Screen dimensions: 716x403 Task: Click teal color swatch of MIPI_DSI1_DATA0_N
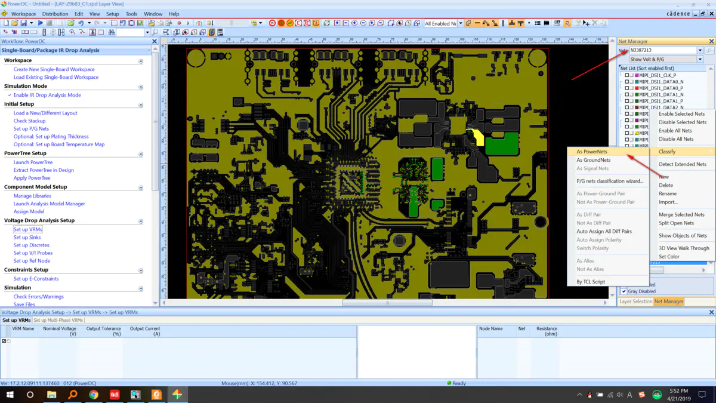(637, 82)
